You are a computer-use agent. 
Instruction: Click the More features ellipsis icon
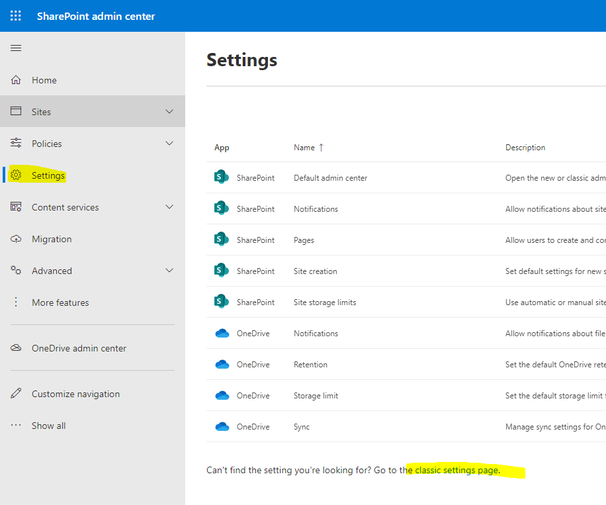click(16, 302)
